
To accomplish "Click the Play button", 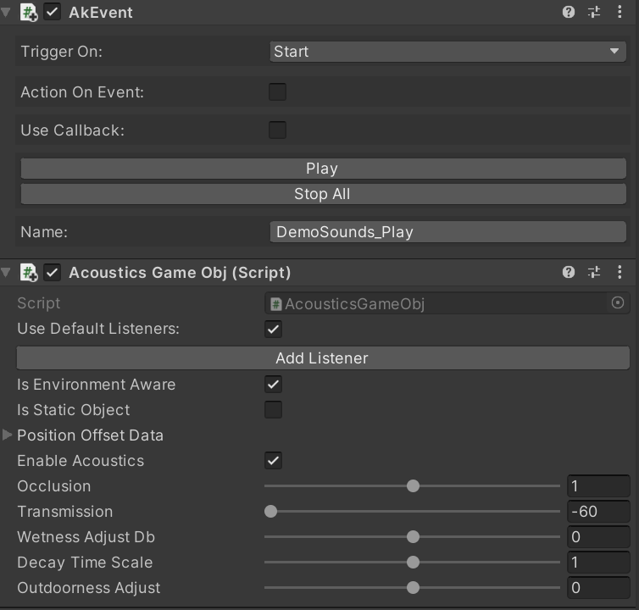I will tap(324, 169).
